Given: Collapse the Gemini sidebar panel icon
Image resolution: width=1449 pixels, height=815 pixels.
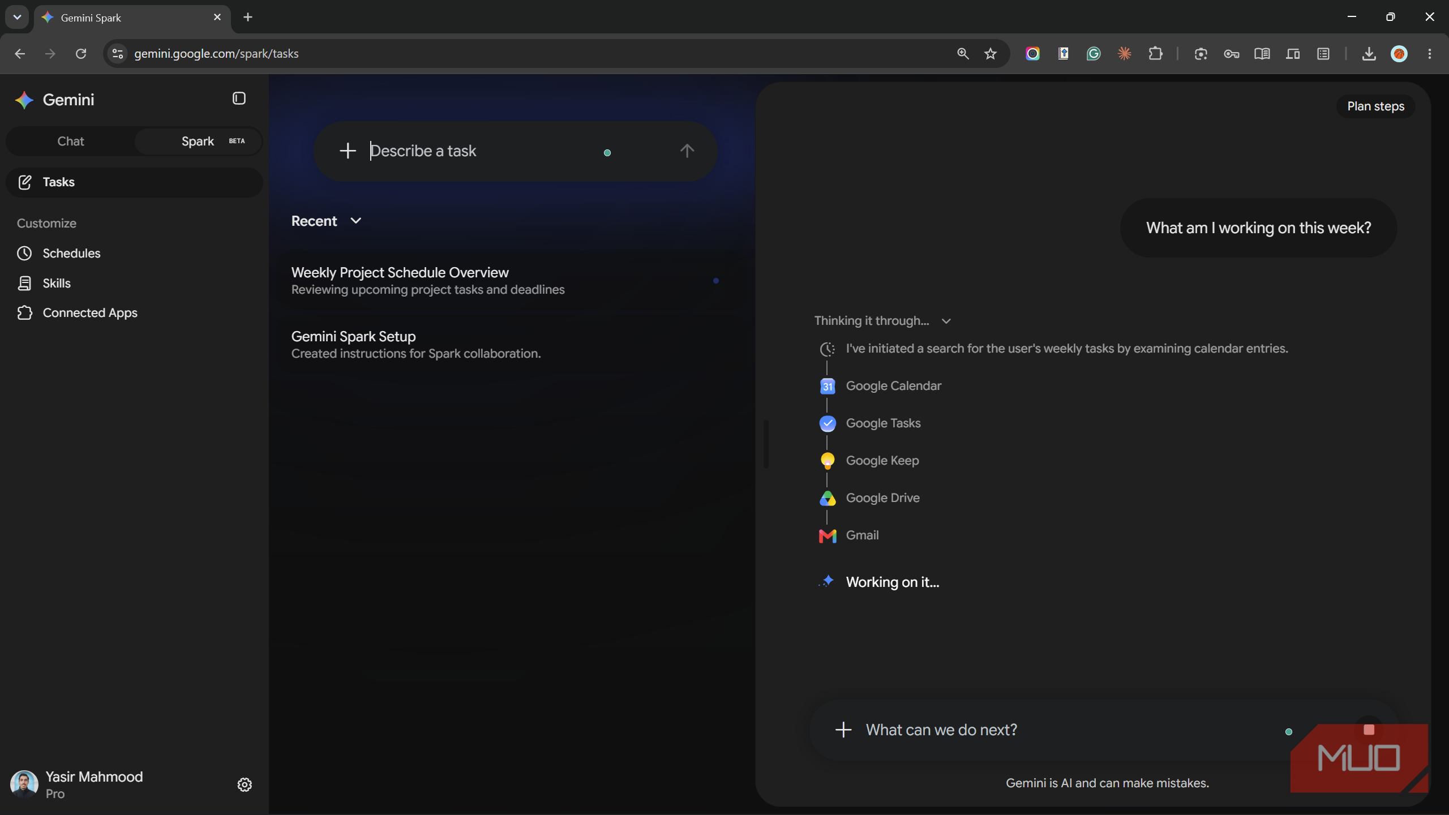Looking at the screenshot, I should tap(239, 98).
